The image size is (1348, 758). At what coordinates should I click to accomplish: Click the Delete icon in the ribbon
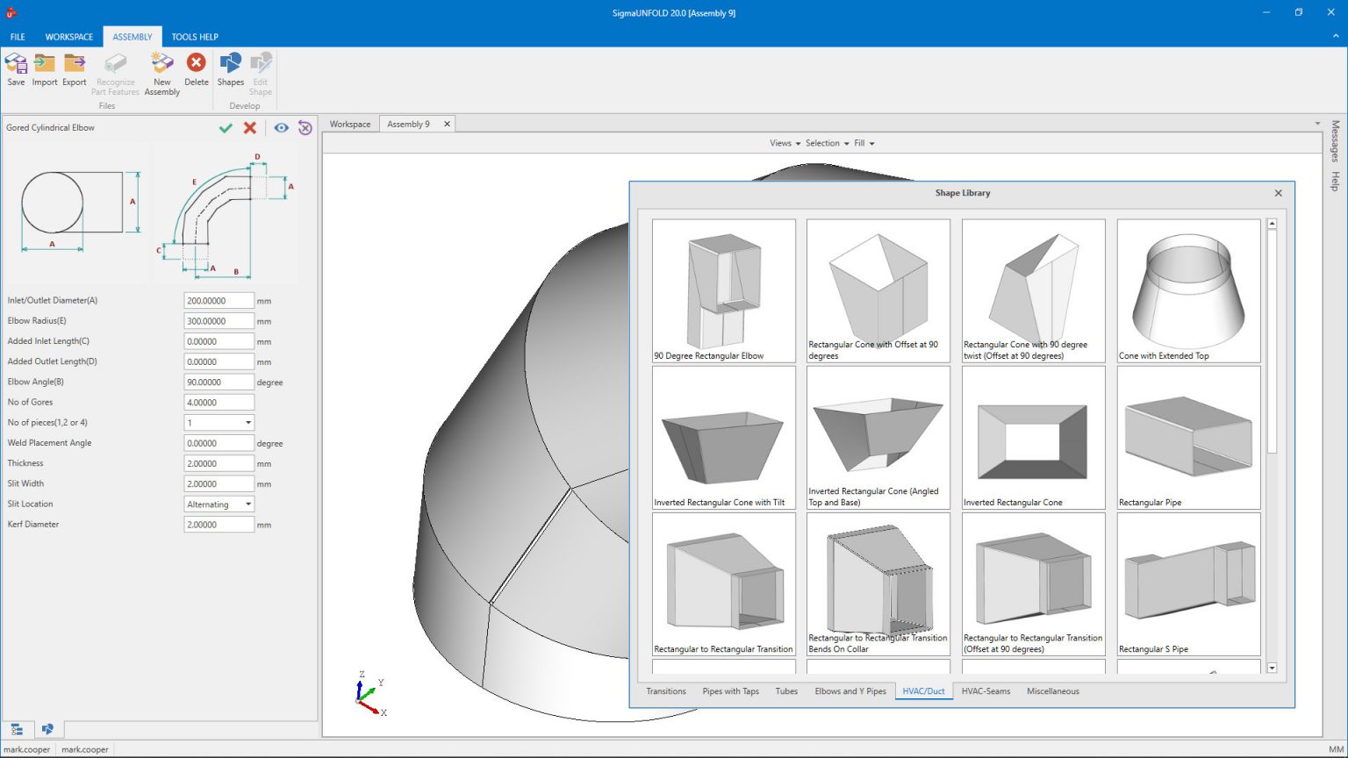click(196, 70)
